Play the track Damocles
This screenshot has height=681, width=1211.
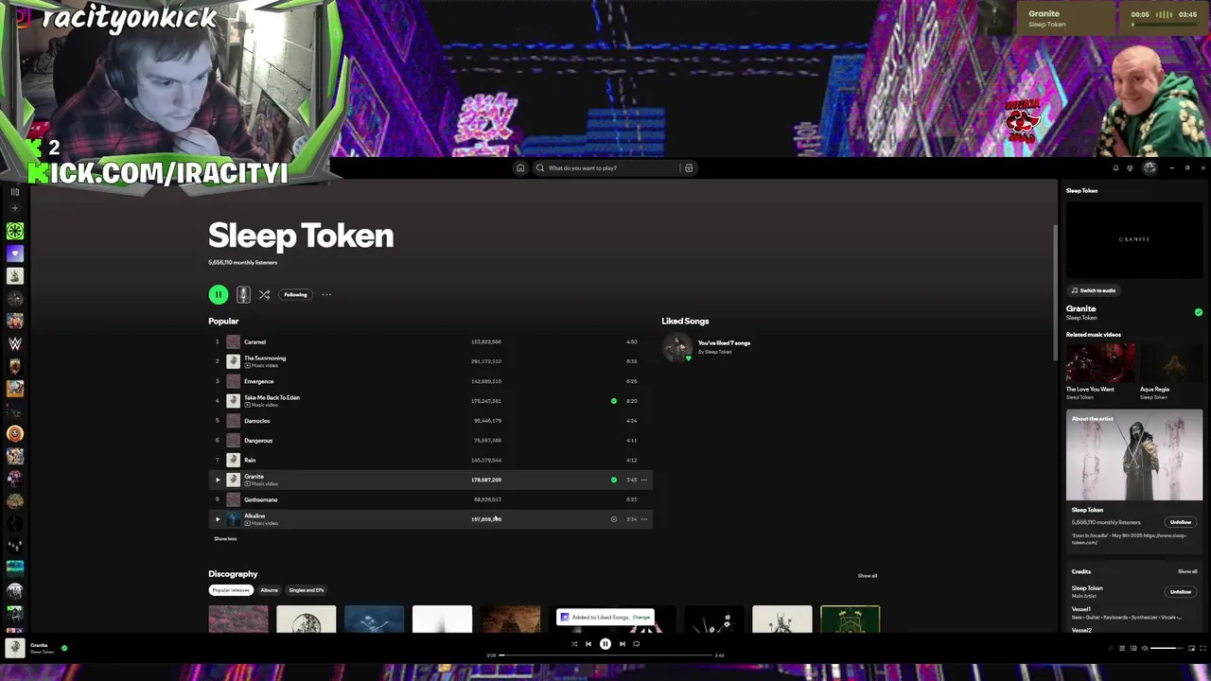pyautogui.click(x=430, y=421)
